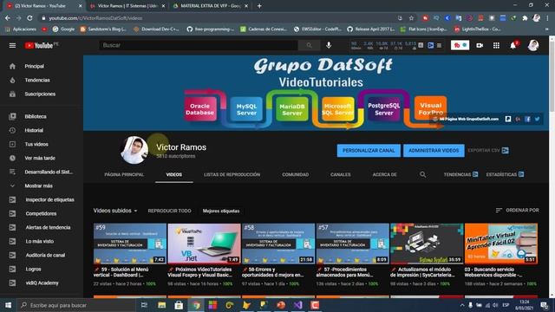Activate voice search microphone

(x=329, y=45)
